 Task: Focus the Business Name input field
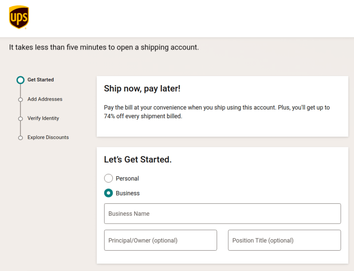click(x=222, y=213)
